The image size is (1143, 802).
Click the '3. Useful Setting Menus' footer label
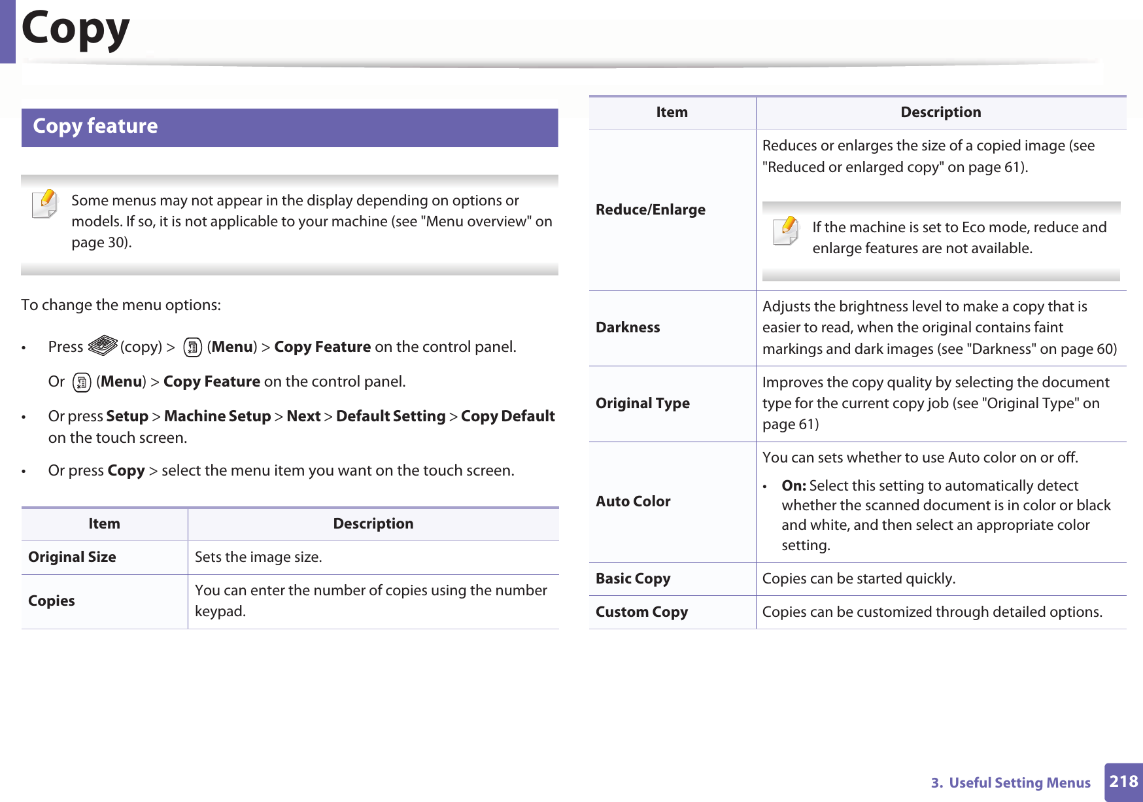click(1011, 782)
